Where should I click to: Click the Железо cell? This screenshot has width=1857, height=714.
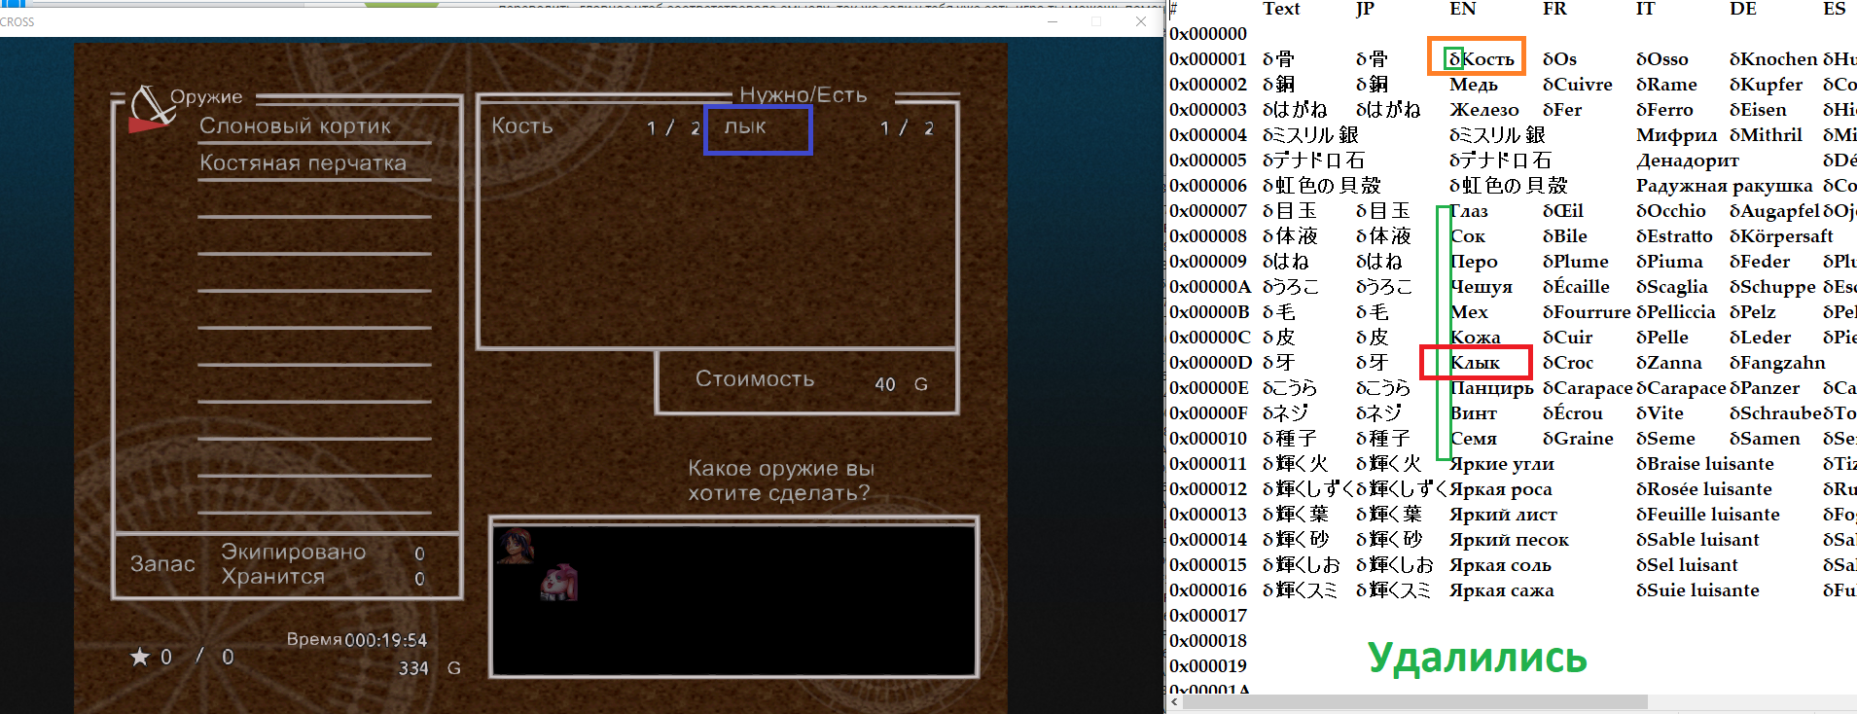(1484, 110)
